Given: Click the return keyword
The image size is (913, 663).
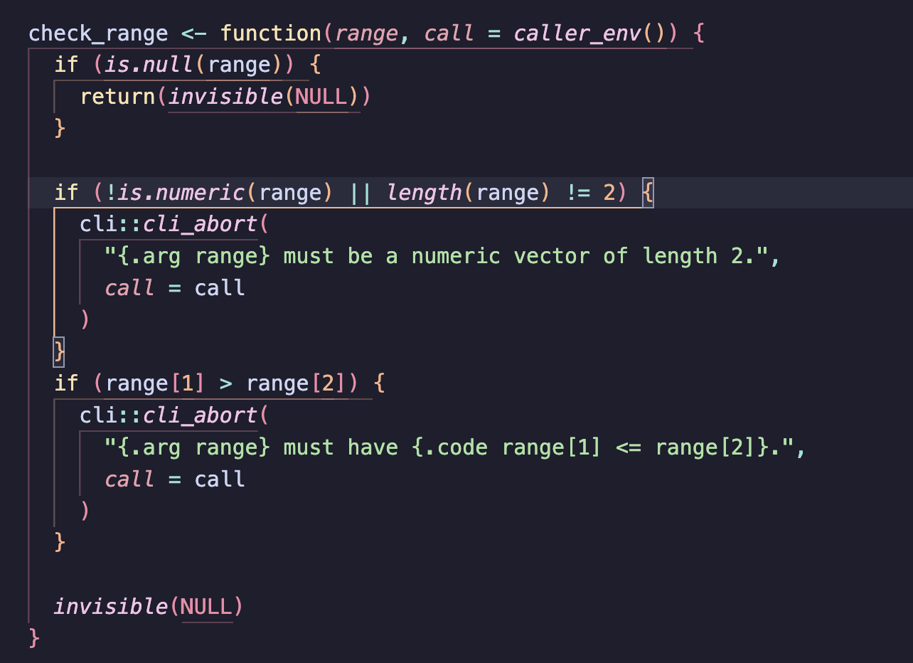Looking at the screenshot, I should 117,97.
